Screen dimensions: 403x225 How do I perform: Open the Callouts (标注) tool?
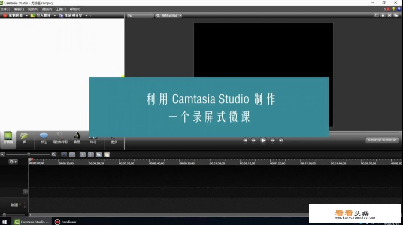pos(44,138)
